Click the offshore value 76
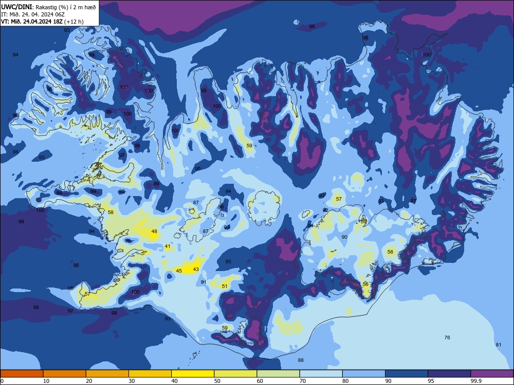This screenshot has width=514, height=385. pos(447,338)
